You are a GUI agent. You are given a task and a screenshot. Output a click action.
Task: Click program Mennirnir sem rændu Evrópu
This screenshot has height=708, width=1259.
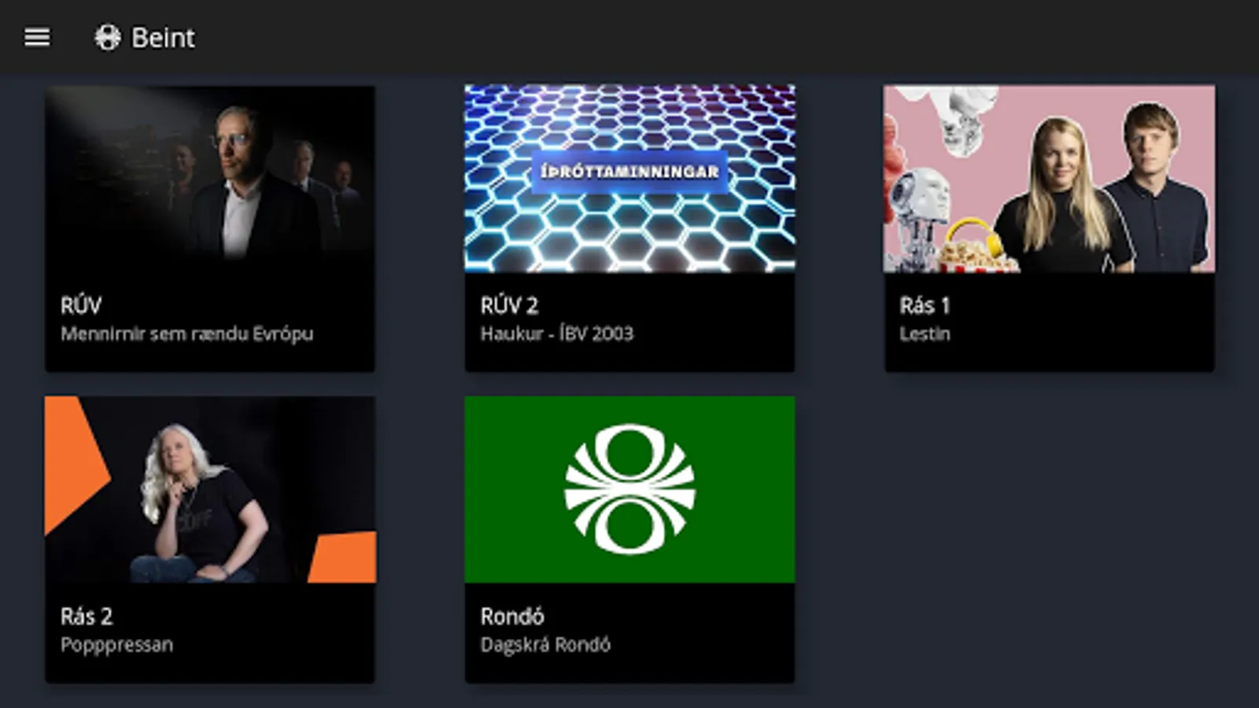click(x=186, y=334)
